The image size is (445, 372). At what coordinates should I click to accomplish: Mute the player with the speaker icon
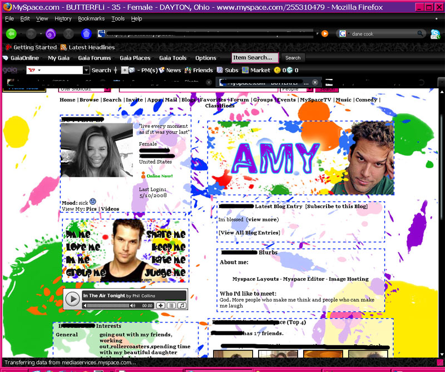(x=132, y=305)
